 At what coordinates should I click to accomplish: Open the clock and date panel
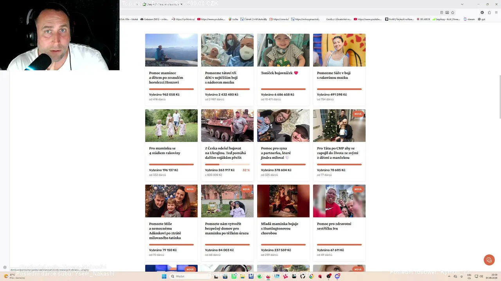492,276
